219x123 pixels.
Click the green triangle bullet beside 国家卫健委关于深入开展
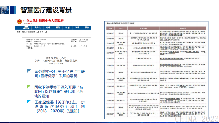pos(29,87)
